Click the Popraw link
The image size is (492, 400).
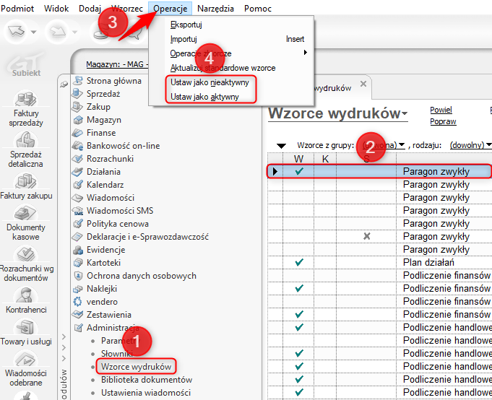pyautogui.click(x=443, y=121)
